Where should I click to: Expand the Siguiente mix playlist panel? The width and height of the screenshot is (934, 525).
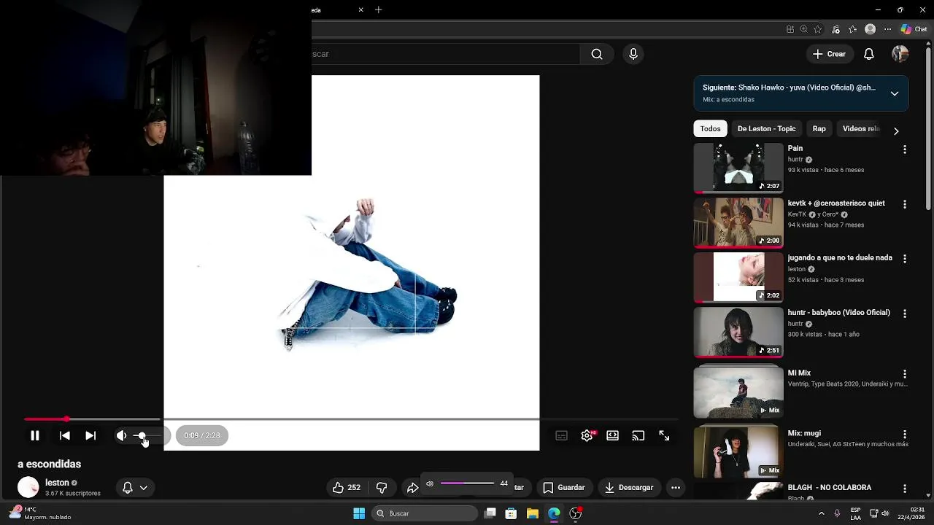895,93
